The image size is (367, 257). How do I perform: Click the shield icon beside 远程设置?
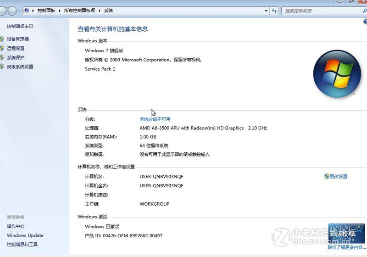pyautogui.click(x=2, y=49)
